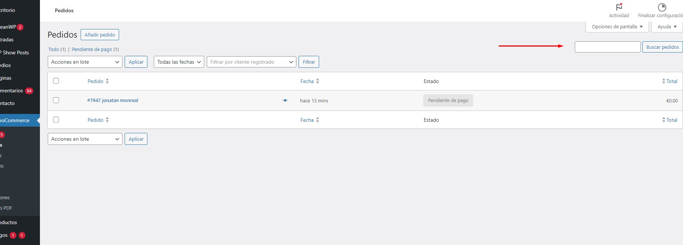Image resolution: width=683 pixels, height=245 pixels.
Task: Open top Acciones en lote dropdown
Action: pos(85,62)
